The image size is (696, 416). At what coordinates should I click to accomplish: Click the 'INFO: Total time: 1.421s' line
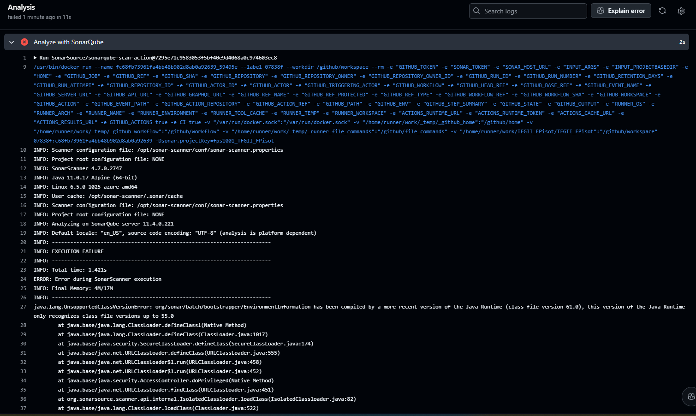point(70,270)
